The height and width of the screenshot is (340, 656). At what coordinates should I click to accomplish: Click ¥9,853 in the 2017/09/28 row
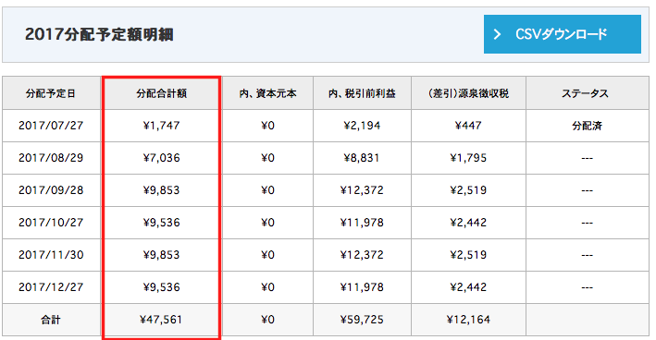coord(162,190)
